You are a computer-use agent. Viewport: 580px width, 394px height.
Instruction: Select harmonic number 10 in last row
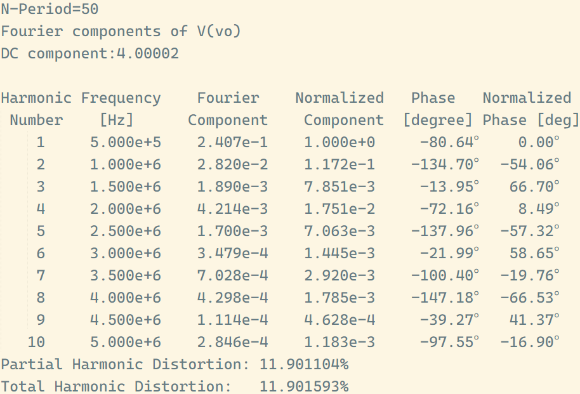tap(36, 342)
